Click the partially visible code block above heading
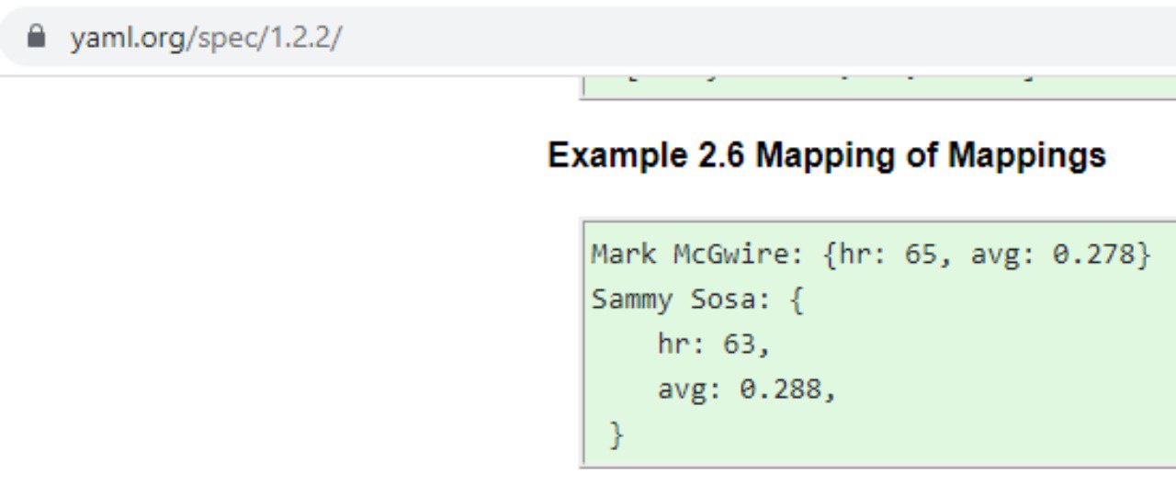Viewport: 1176px width, 486px height. [878, 87]
